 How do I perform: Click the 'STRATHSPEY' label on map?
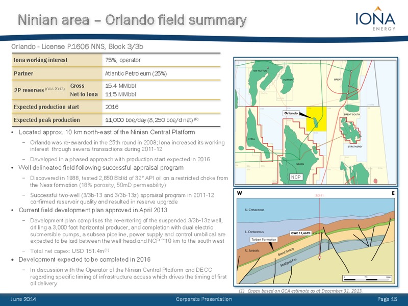tap(355, 147)
